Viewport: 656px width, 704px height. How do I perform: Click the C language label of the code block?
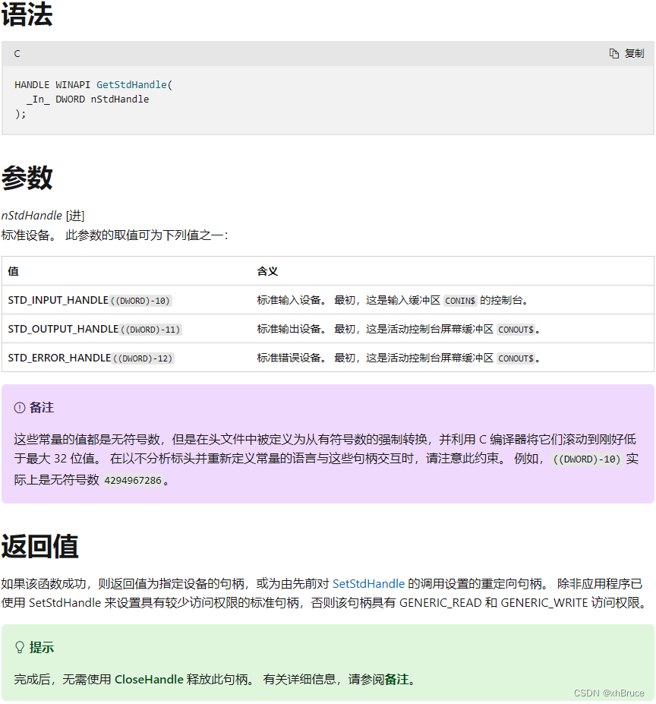click(x=17, y=53)
